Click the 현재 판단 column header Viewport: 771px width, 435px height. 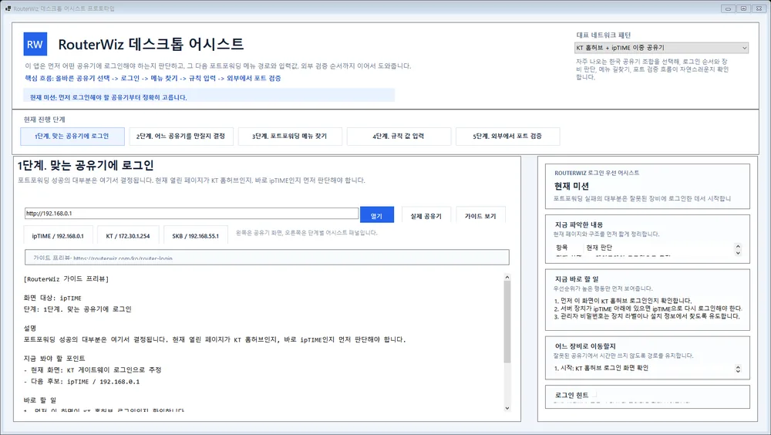pyautogui.click(x=599, y=248)
